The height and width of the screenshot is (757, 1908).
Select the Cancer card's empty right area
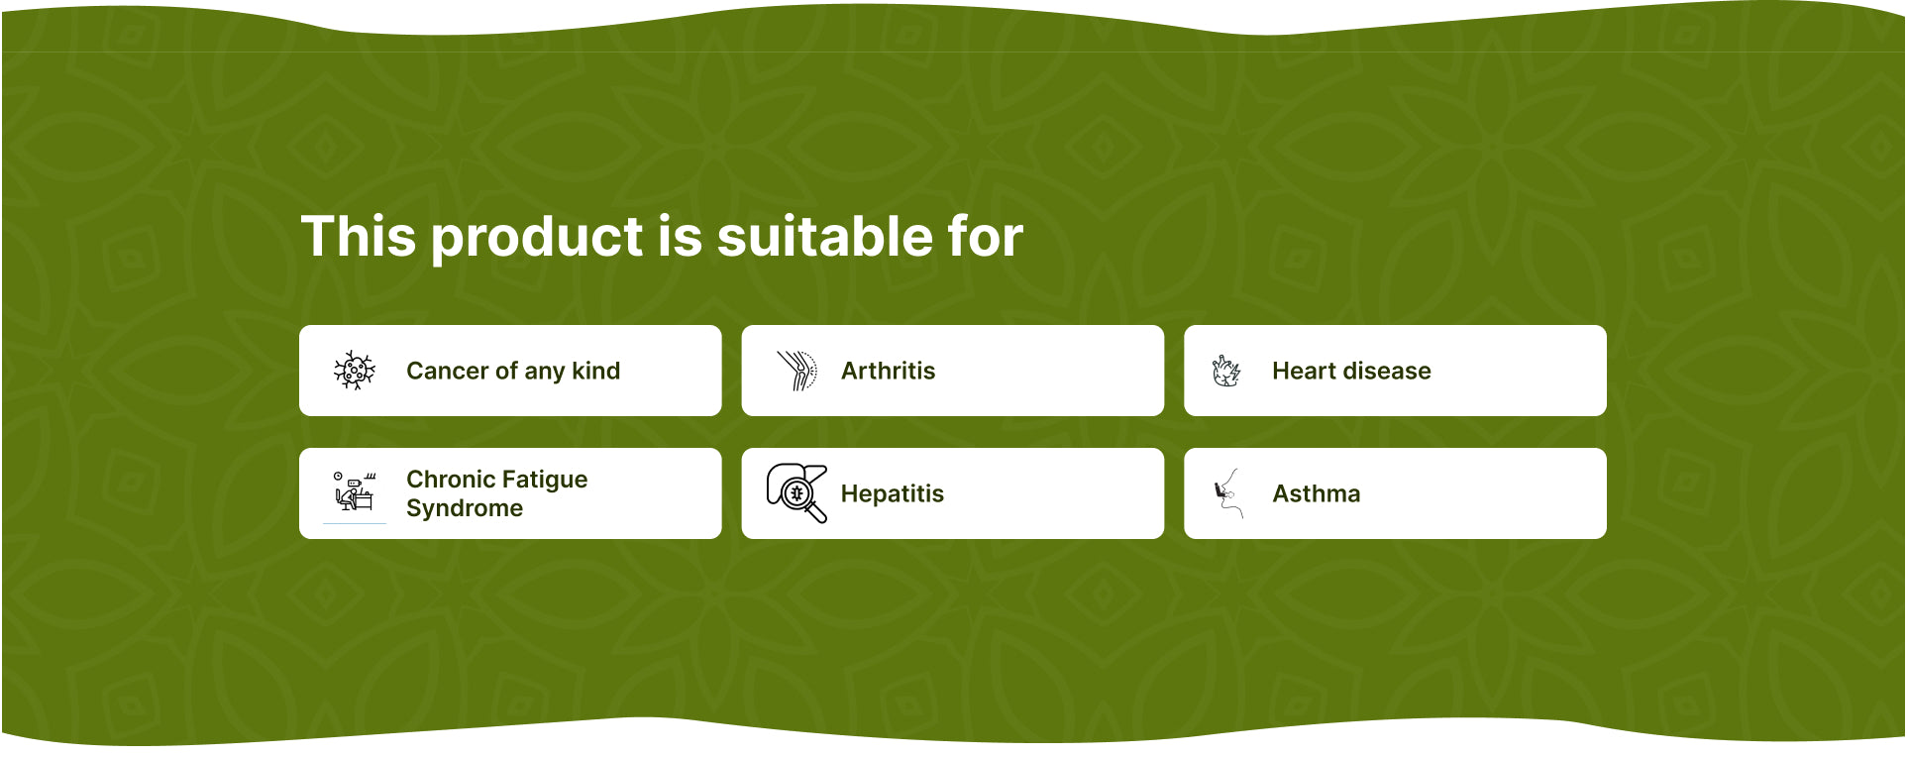pyautogui.click(x=674, y=371)
